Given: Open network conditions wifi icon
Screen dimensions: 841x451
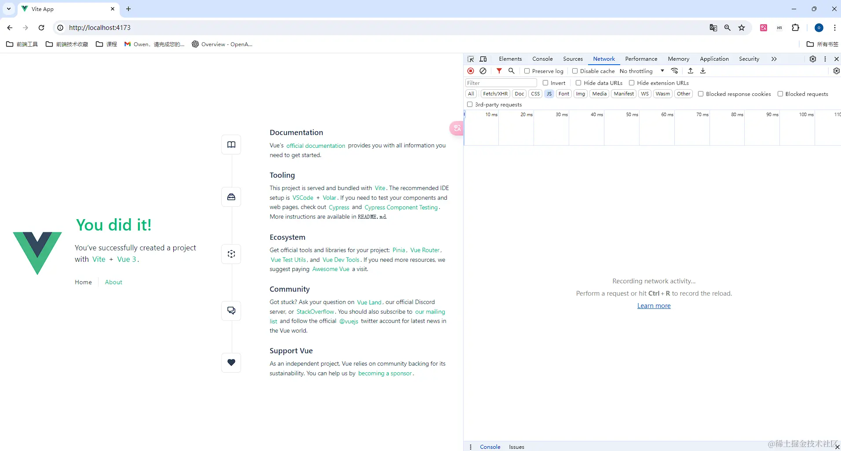Looking at the screenshot, I should pos(675,71).
